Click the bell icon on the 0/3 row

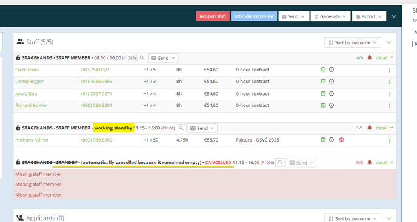tap(369, 162)
